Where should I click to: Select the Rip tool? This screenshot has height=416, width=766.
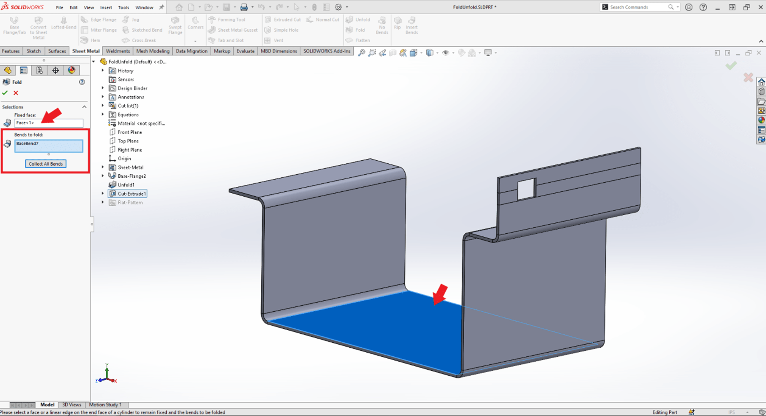click(x=397, y=25)
